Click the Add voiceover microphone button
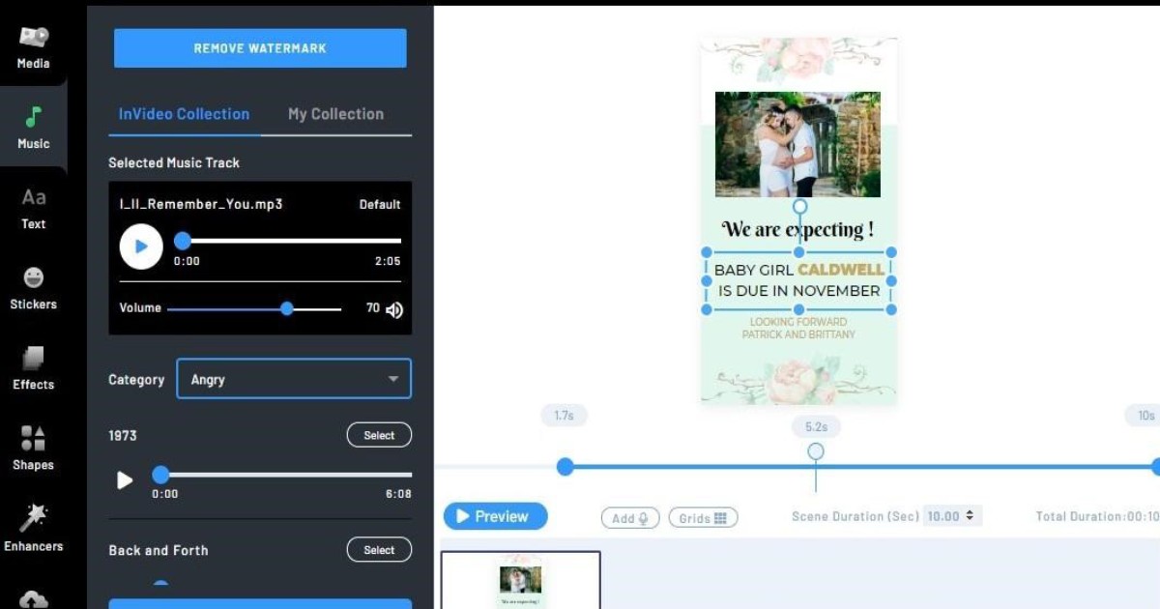 tap(630, 518)
